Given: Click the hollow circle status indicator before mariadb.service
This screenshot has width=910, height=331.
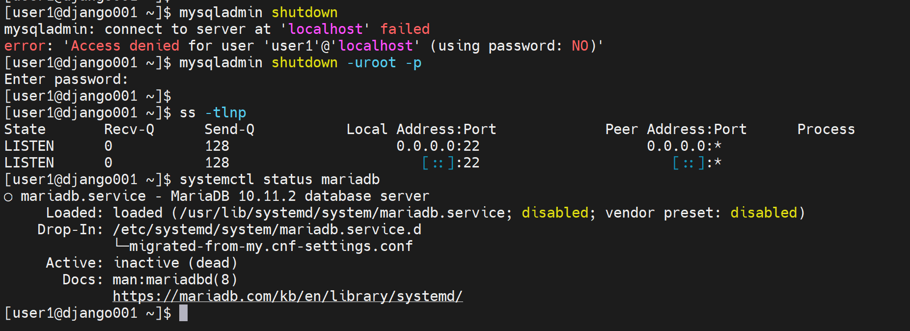Looking at the screenshot, I should 8,197.
